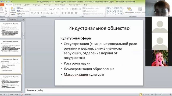Save the presentation using the floppy icon

click(1, 2)
